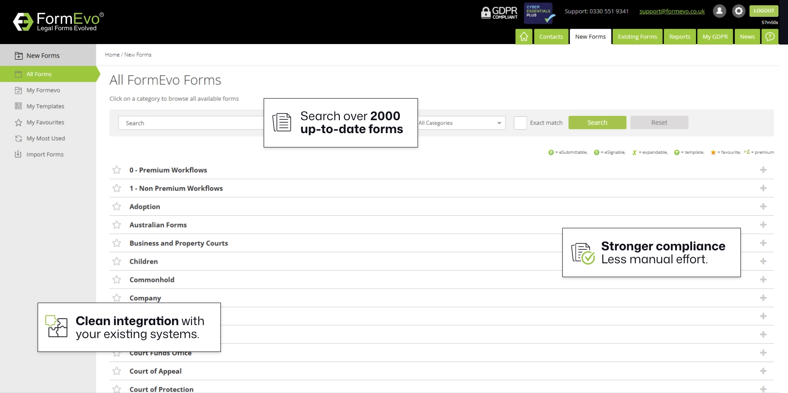Screen dimensions: 788x393
Task: Enable the Exact match checkbox
Action: coord(520,123)
